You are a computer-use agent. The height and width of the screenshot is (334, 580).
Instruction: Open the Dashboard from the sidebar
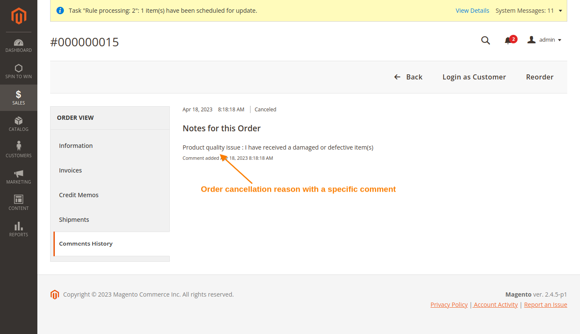18,45
